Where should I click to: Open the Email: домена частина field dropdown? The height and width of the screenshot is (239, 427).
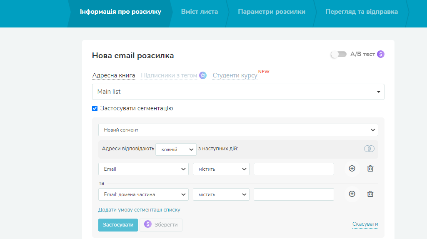click(143, 194)
